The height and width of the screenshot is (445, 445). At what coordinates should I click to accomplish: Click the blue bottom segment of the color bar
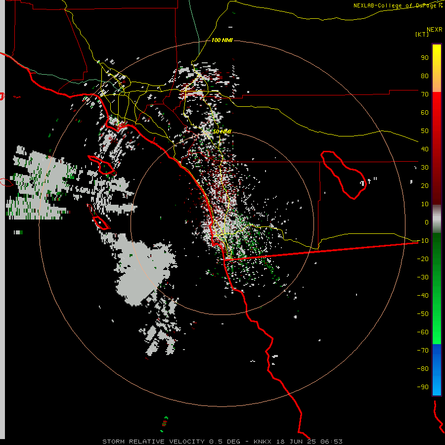pyautogui.click(x=437, y=370)
